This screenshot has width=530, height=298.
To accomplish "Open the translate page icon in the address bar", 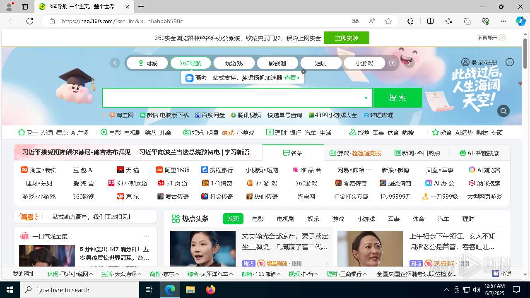I will click(355, 21).
